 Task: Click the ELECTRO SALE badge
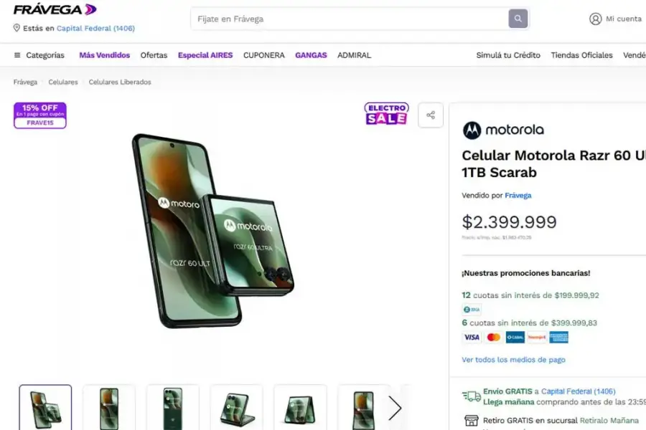click(x=386, y=115)
